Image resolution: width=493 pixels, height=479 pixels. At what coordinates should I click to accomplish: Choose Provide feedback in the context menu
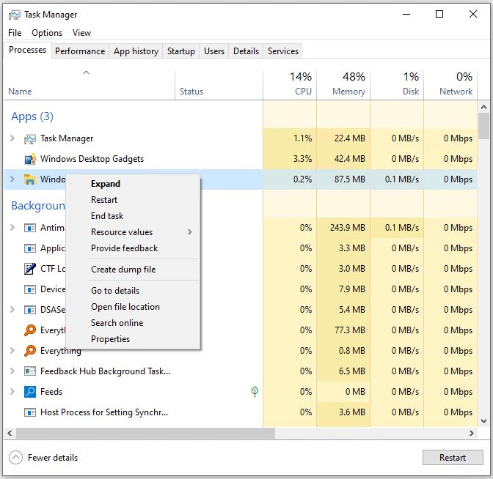[x=132, y=248]
